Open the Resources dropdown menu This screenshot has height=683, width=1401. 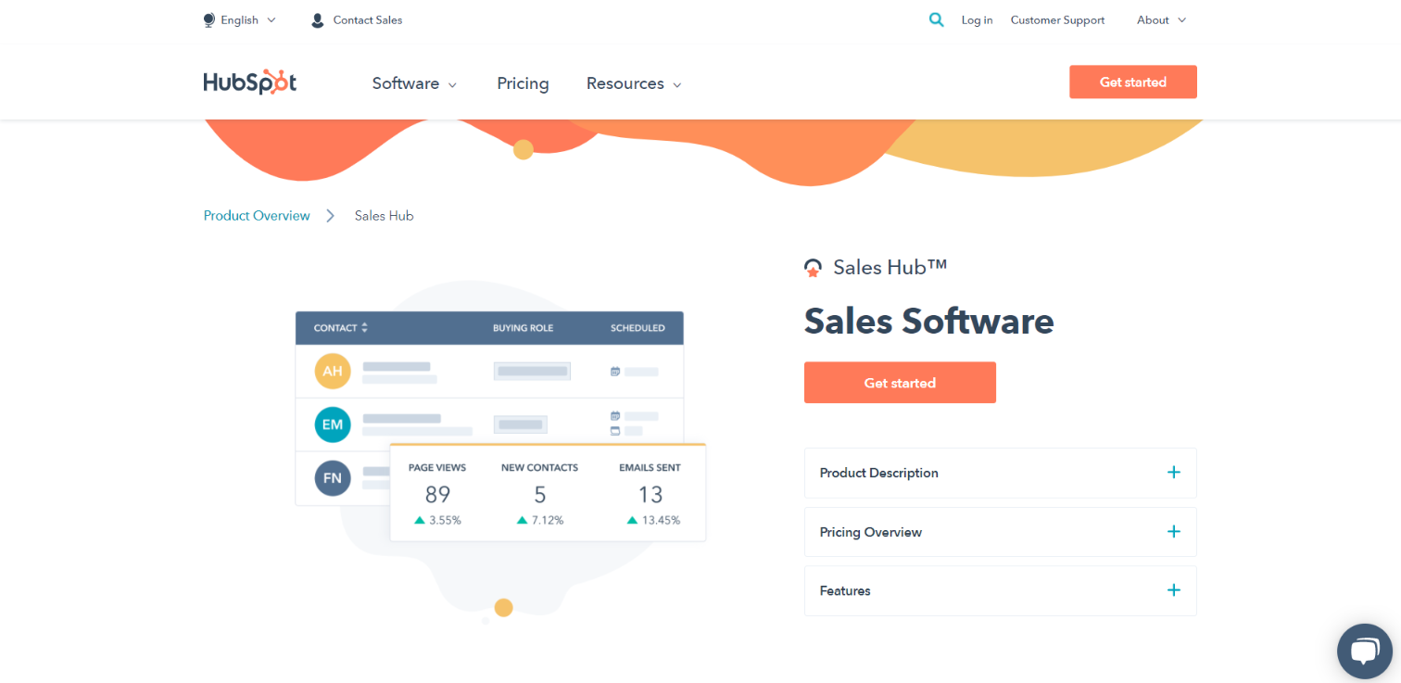634,83
